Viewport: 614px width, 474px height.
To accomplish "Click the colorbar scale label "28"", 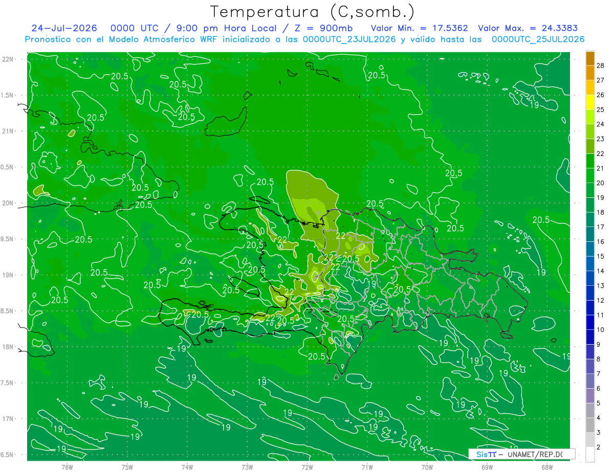I will click(x=601, y=65).
